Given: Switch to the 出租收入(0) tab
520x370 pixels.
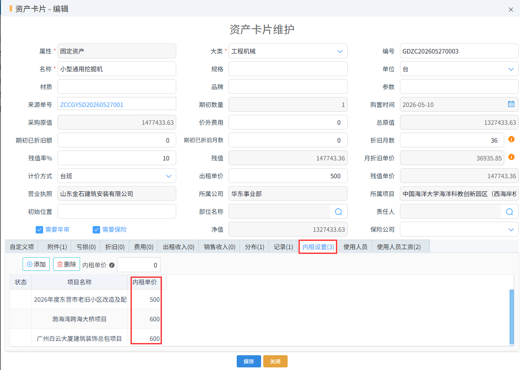Looking at the screenshot, I should click(x=178, y=247).
